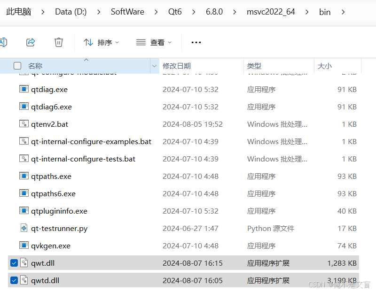Click date 2024-06-27 1:47 cell
The image size is (376, 292).
tap(190, 229)
